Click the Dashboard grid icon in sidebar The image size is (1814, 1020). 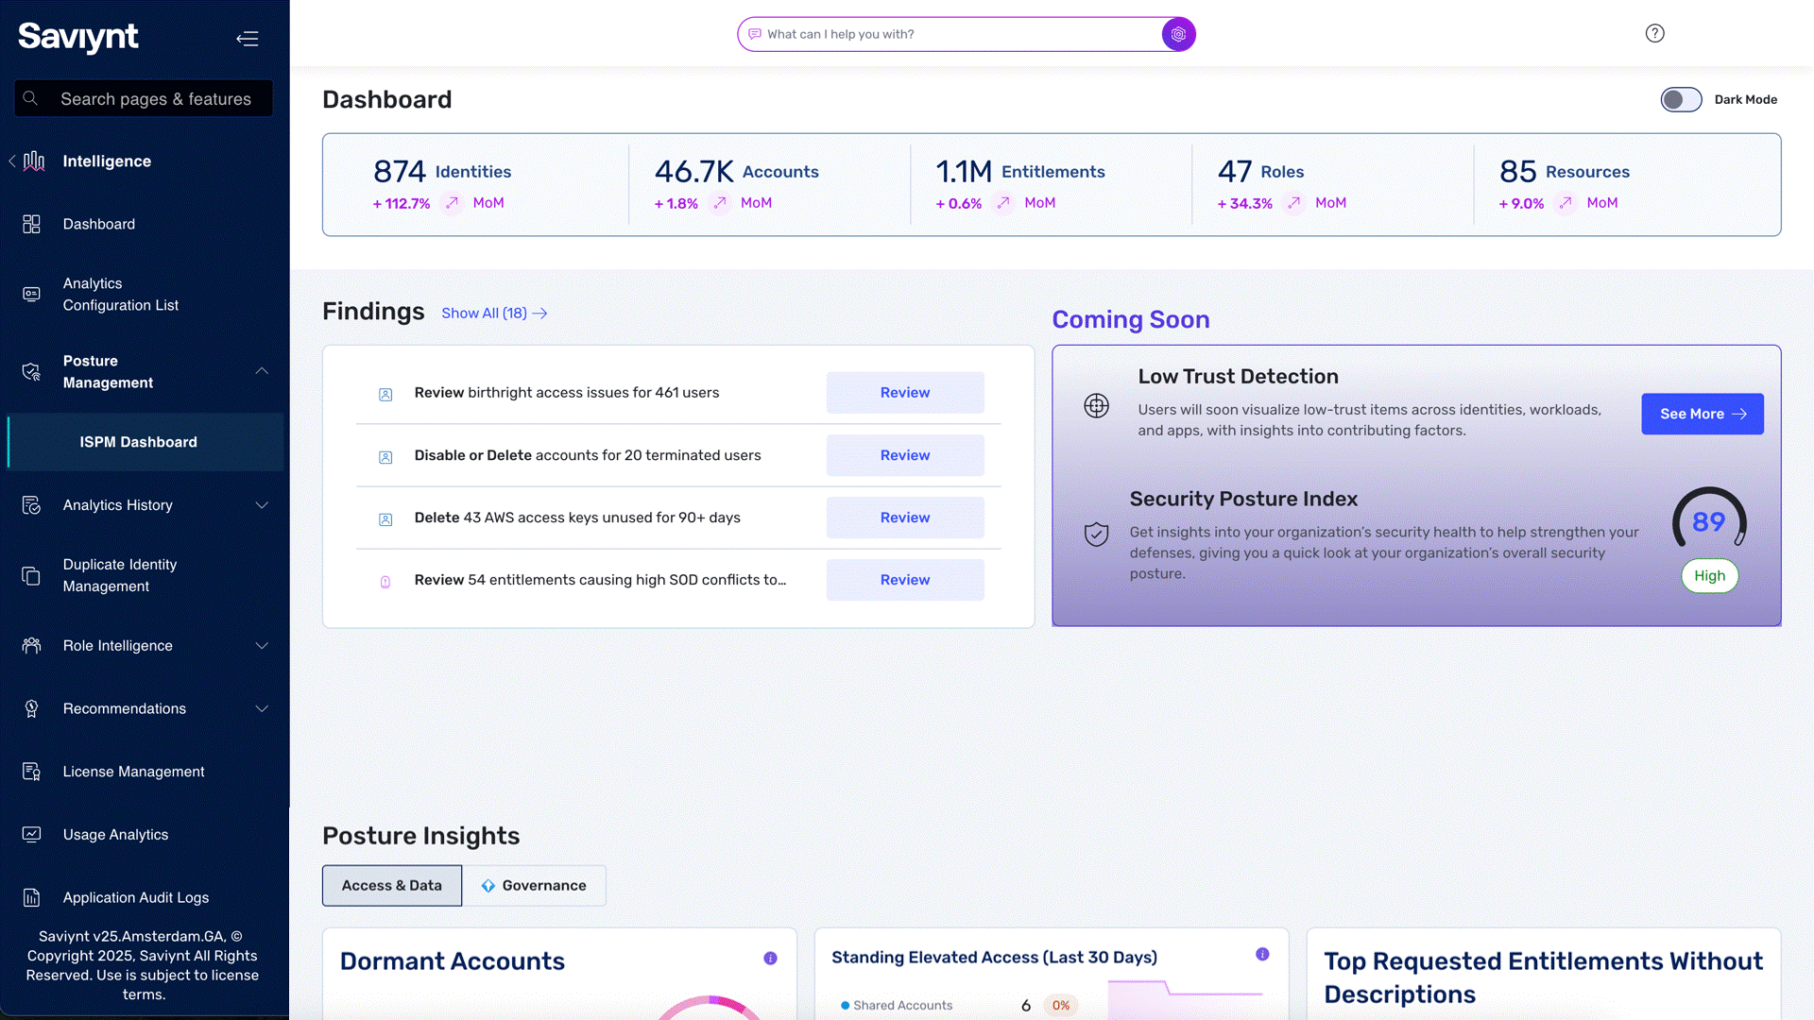click(x=31, y=224)
